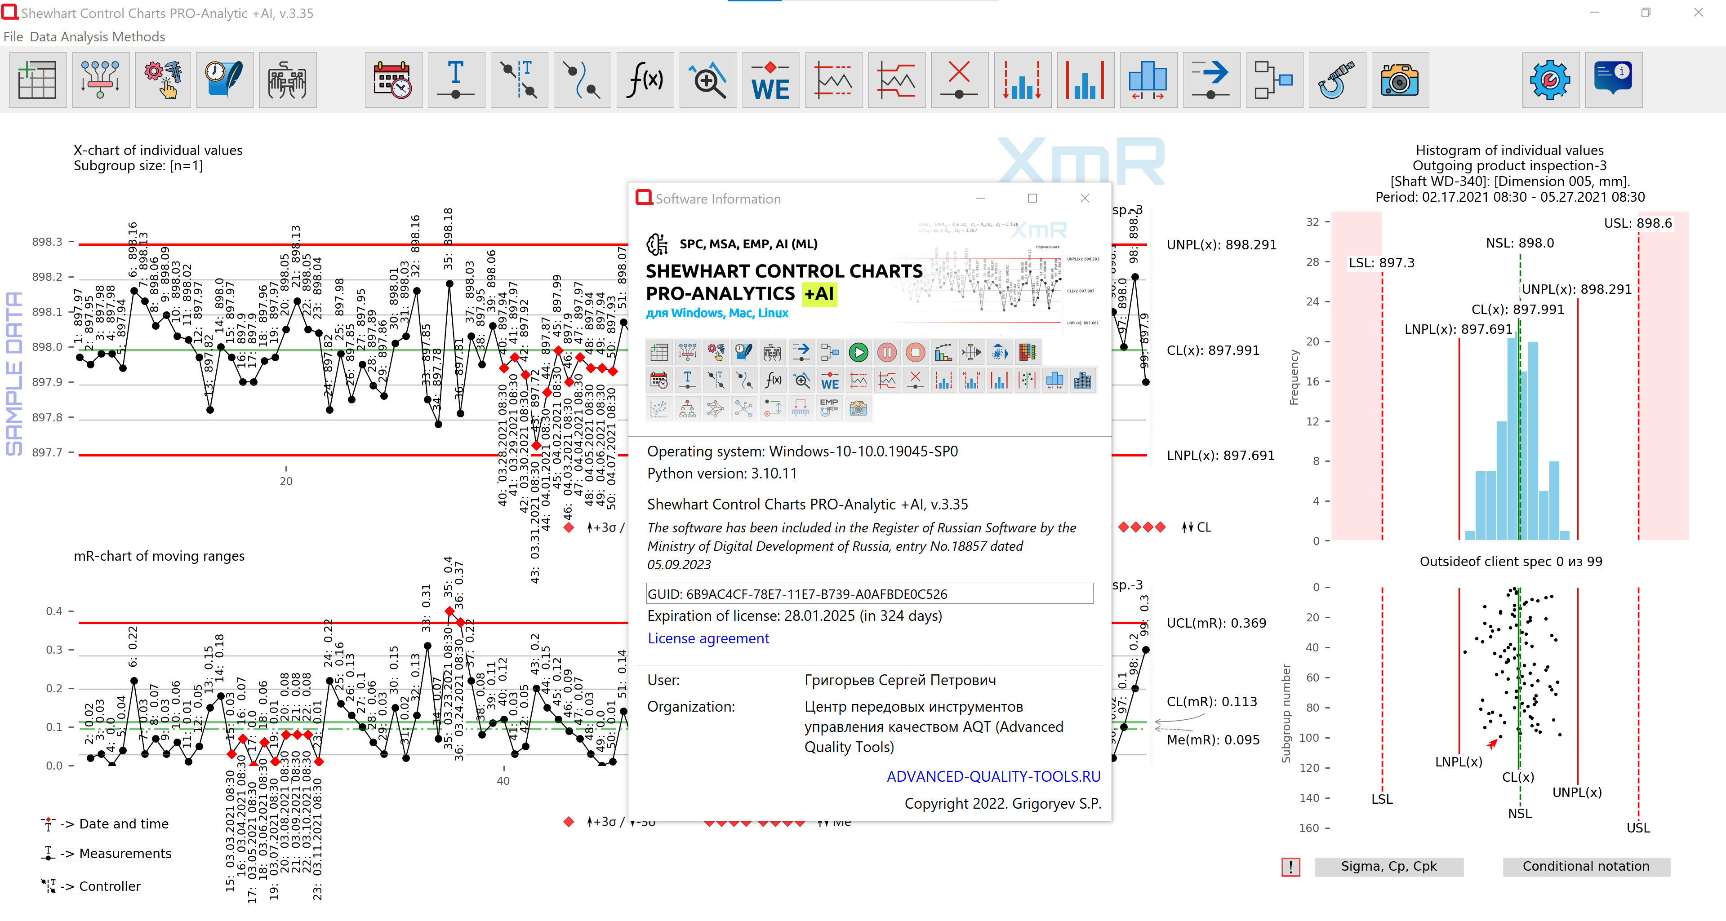Click the magnet tool toolbar icon
The image size is (1726, 921).
tap(1337, 80)
